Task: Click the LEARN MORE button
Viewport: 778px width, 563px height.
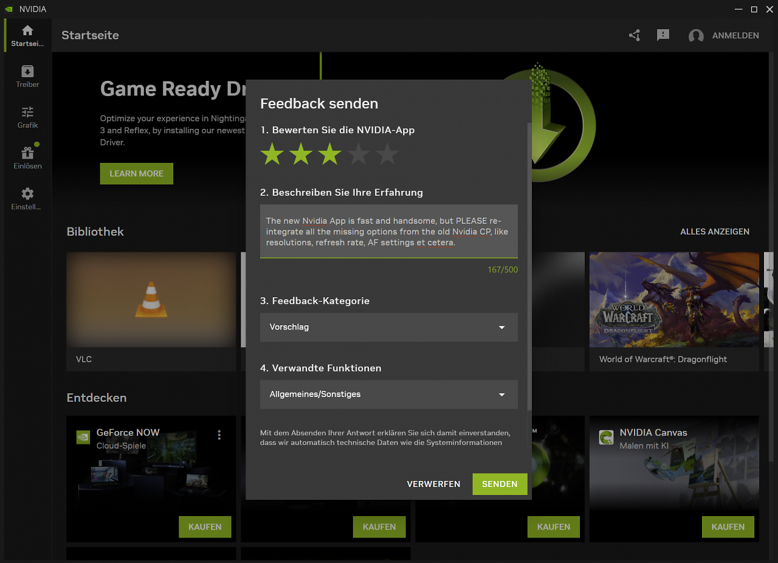Action: pos(137,173)
